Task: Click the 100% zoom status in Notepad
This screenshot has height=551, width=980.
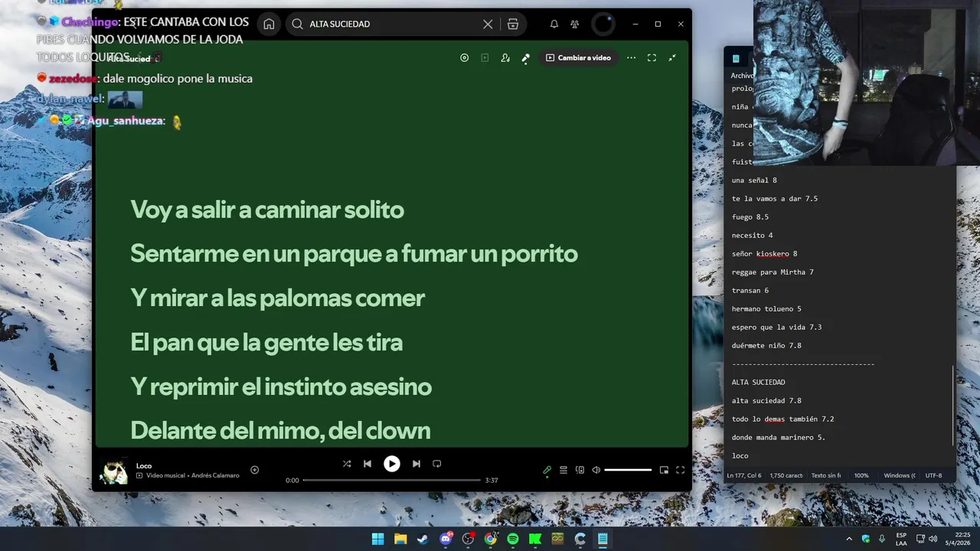Action: point(861,475)
